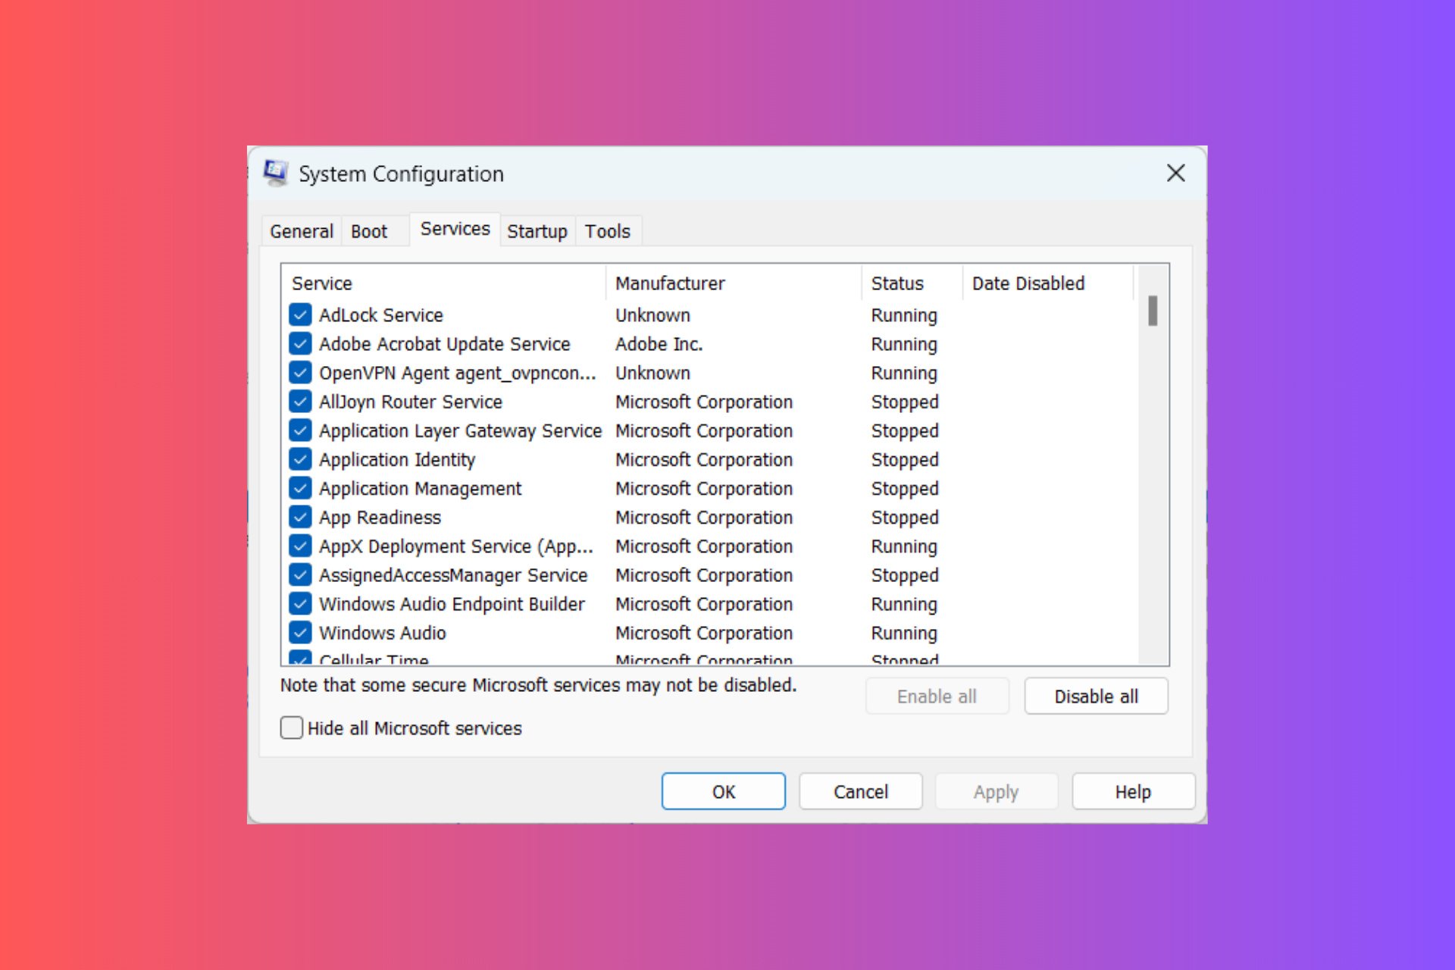Click 'Running' status of Windows Audio
The height and width of the screenshot is (970, 1455).
tap(904, 633)
